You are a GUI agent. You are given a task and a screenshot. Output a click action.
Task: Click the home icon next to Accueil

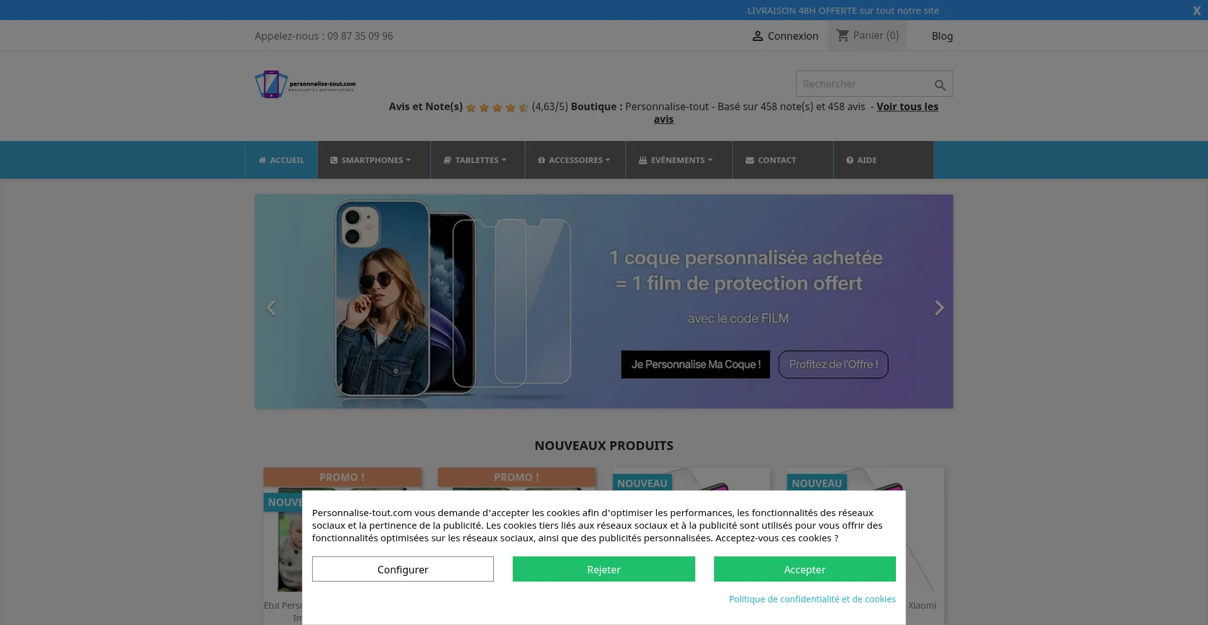point(262,160)
